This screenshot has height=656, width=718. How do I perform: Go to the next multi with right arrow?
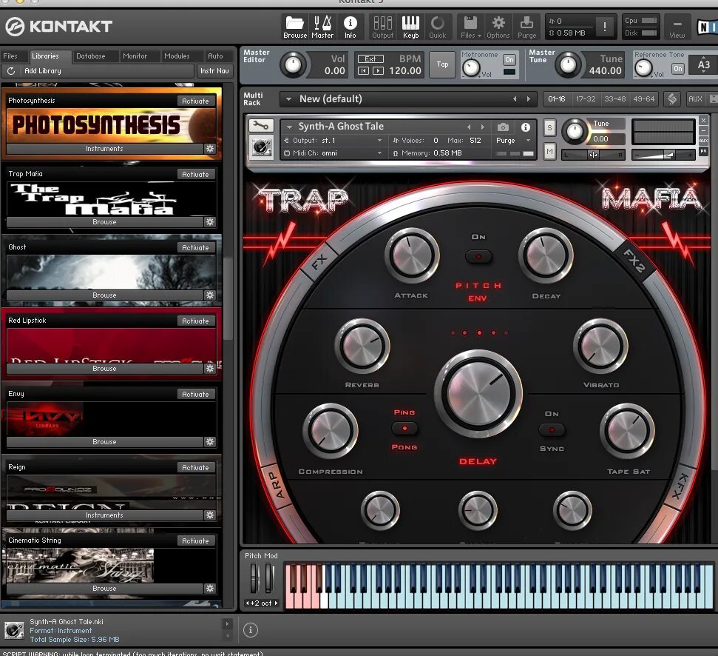529,99
